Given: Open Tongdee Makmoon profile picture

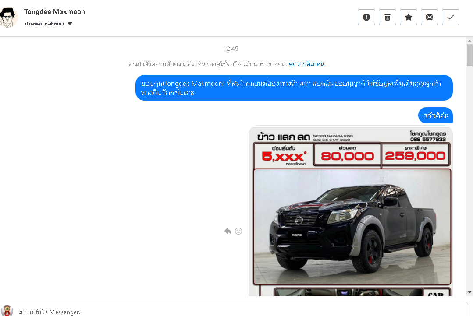Looking at the screenshot, I should (x=8, y=17).
